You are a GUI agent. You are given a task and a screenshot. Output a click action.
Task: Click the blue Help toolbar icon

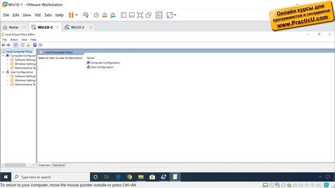coord(35,45)
